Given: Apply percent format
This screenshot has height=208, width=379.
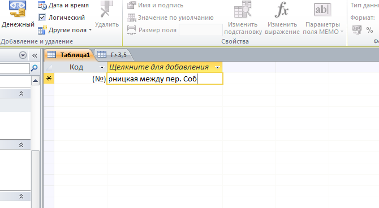Looking at the screenshot, I should click(369, 30).
